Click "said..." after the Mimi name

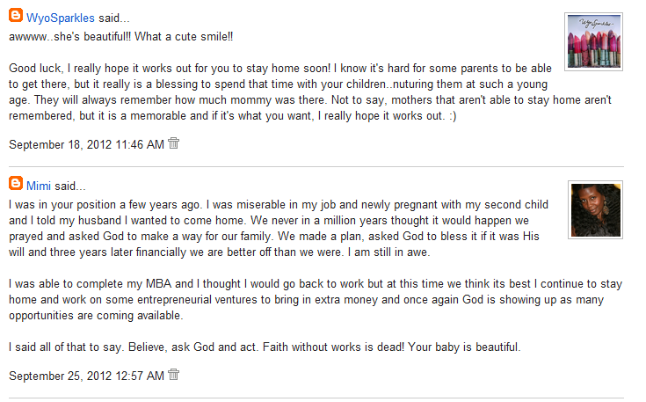[70, 186]
